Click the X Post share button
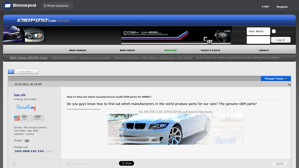Screen dimensions: 299x168 [126, 163]
